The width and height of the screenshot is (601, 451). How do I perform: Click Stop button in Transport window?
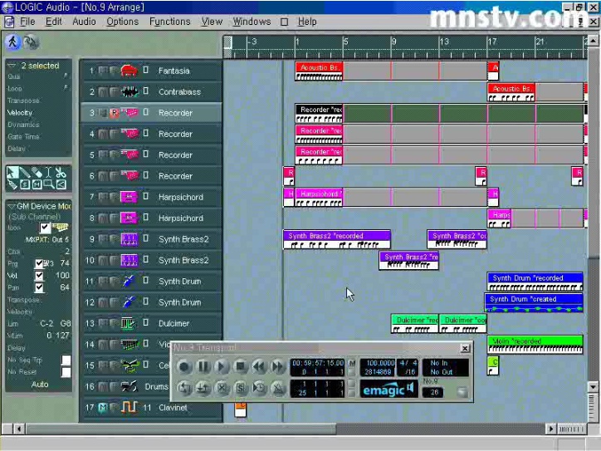[x=241, y=366]
